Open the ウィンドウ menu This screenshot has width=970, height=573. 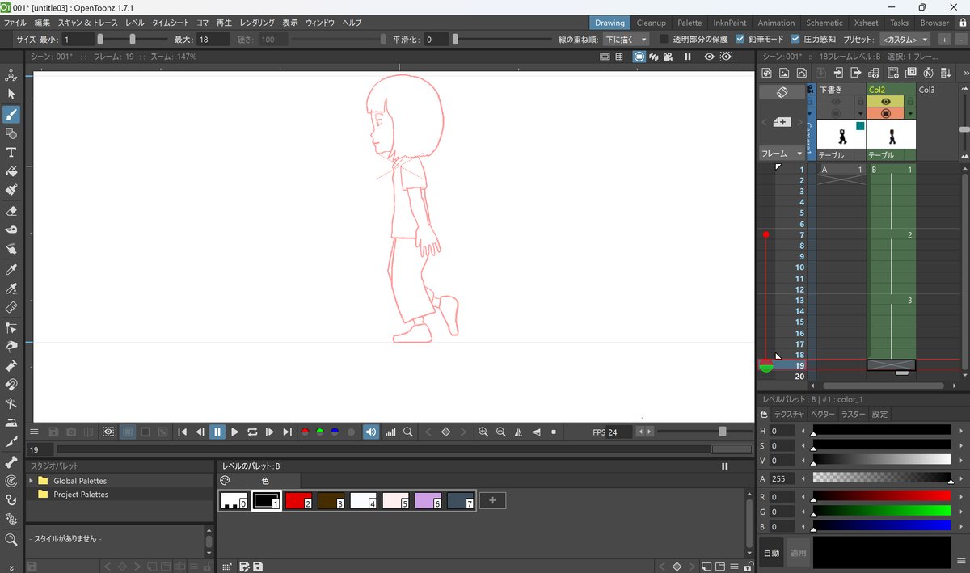tap(320, 23)
